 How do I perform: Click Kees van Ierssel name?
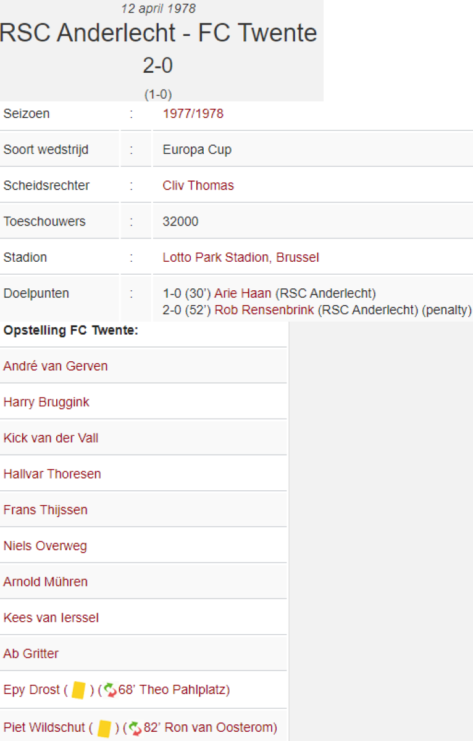click(51, 617)
